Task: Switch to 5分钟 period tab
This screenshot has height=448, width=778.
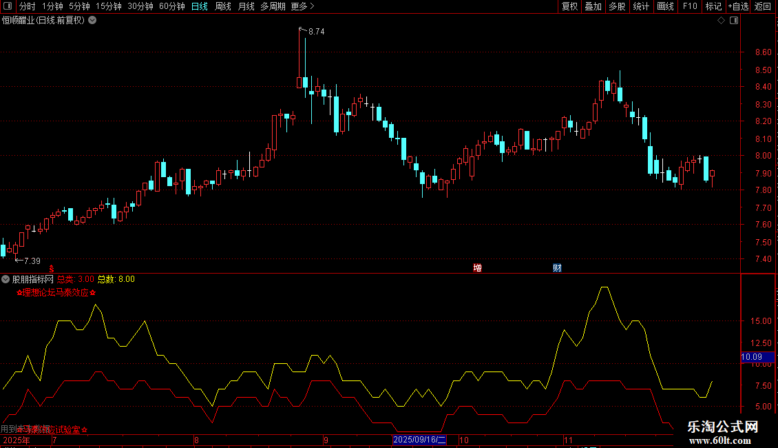Action: [x=79, y=6]
